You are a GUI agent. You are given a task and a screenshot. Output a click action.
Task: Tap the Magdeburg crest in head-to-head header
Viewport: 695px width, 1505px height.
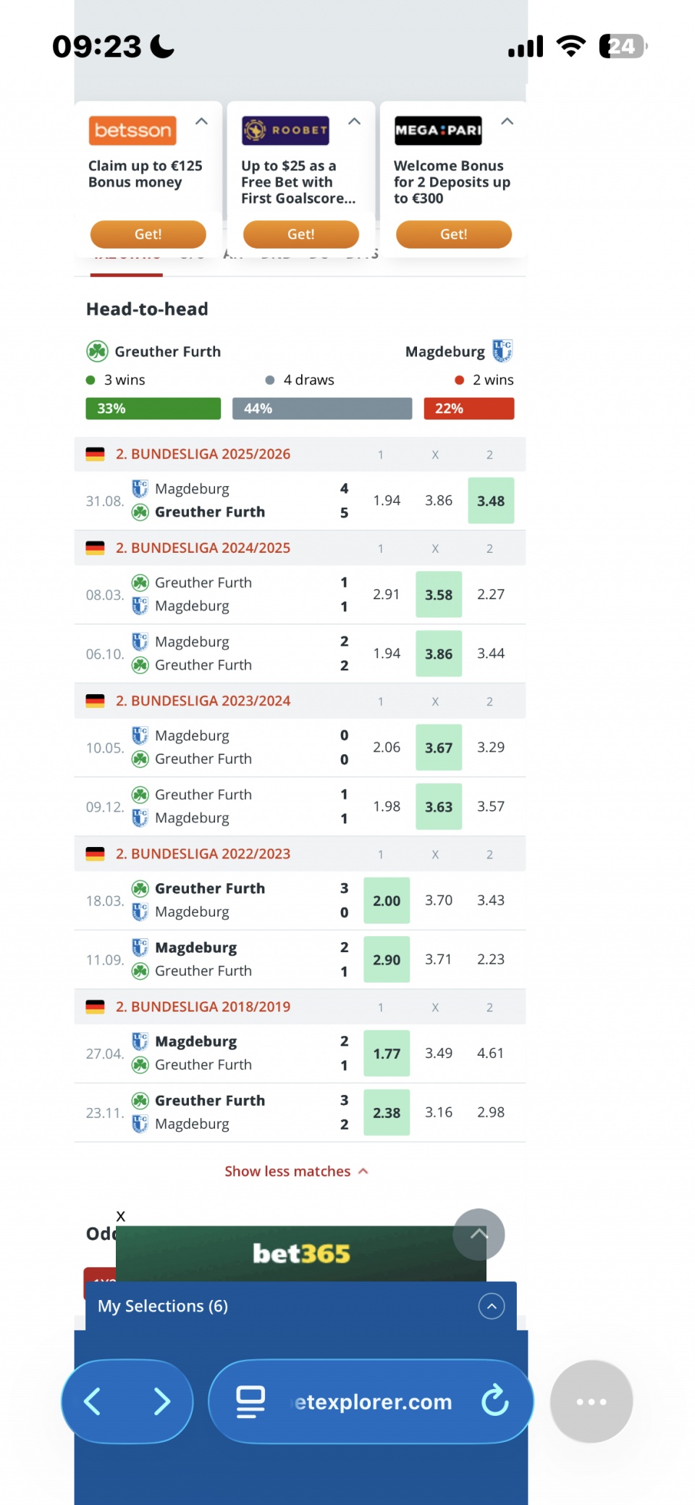(502, 351)
